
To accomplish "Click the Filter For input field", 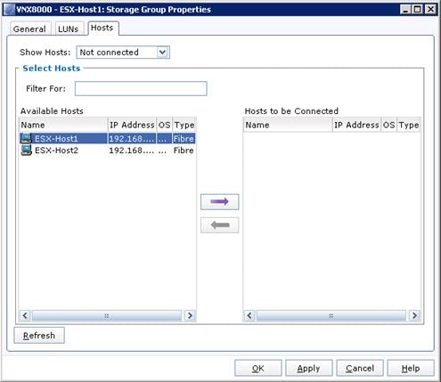I will tap(141, 88).
